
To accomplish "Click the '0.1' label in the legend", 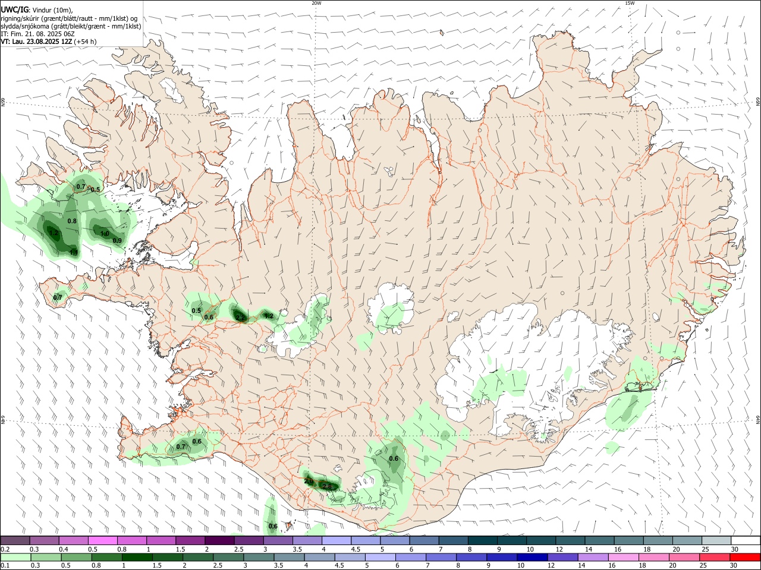I will pos(5,565).
